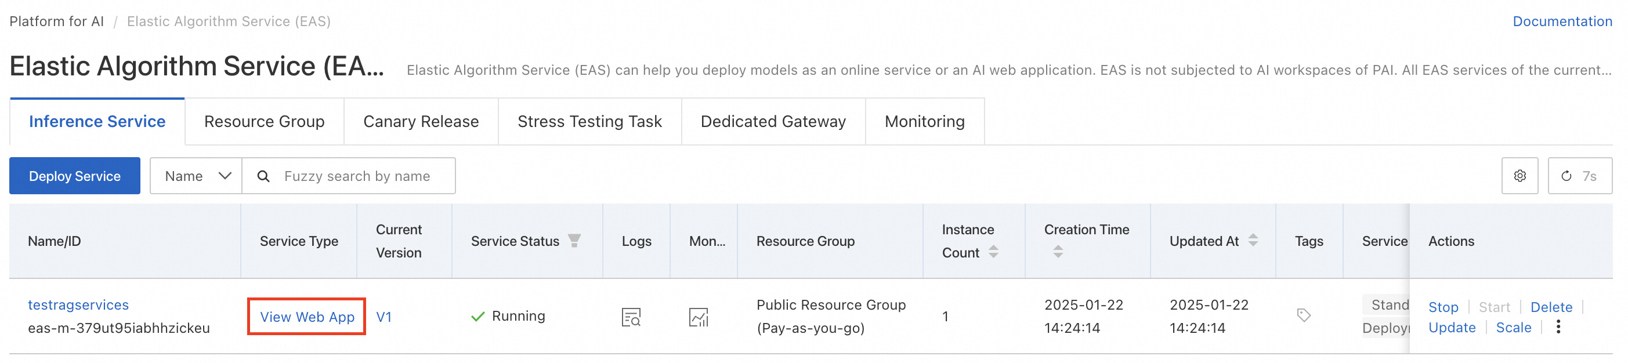Image resolution: width=1628 pixels, height=363 pixels.
Task: Sort by Creation Time
Action: 1058,252
